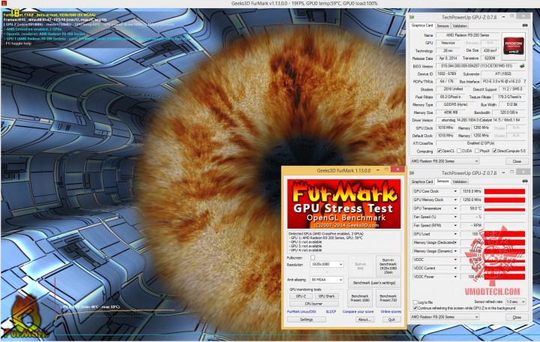
Task: Click screenshot camera icon in GPU-Z Graphics Card window
Action: [x=525, y=25]
